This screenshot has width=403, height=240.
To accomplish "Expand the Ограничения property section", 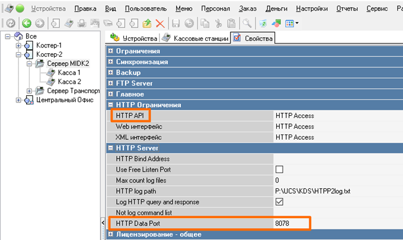I will (111, 52).
